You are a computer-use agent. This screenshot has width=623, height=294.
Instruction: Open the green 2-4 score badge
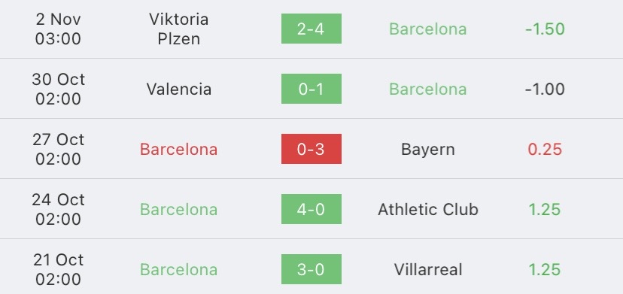pos(311,29)
